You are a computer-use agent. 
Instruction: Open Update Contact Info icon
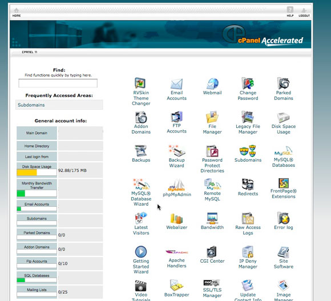click(248, 286)
